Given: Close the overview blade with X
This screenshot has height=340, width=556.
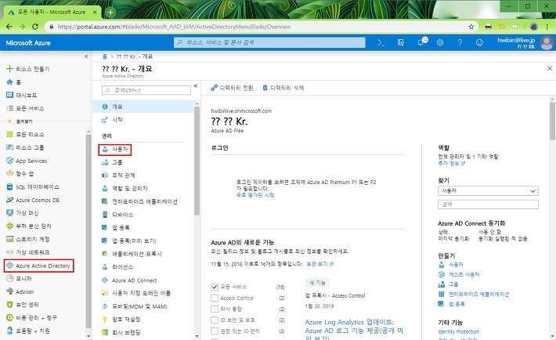Looking at the screenshot, I should pyautogui.click(x=550, y=68).
